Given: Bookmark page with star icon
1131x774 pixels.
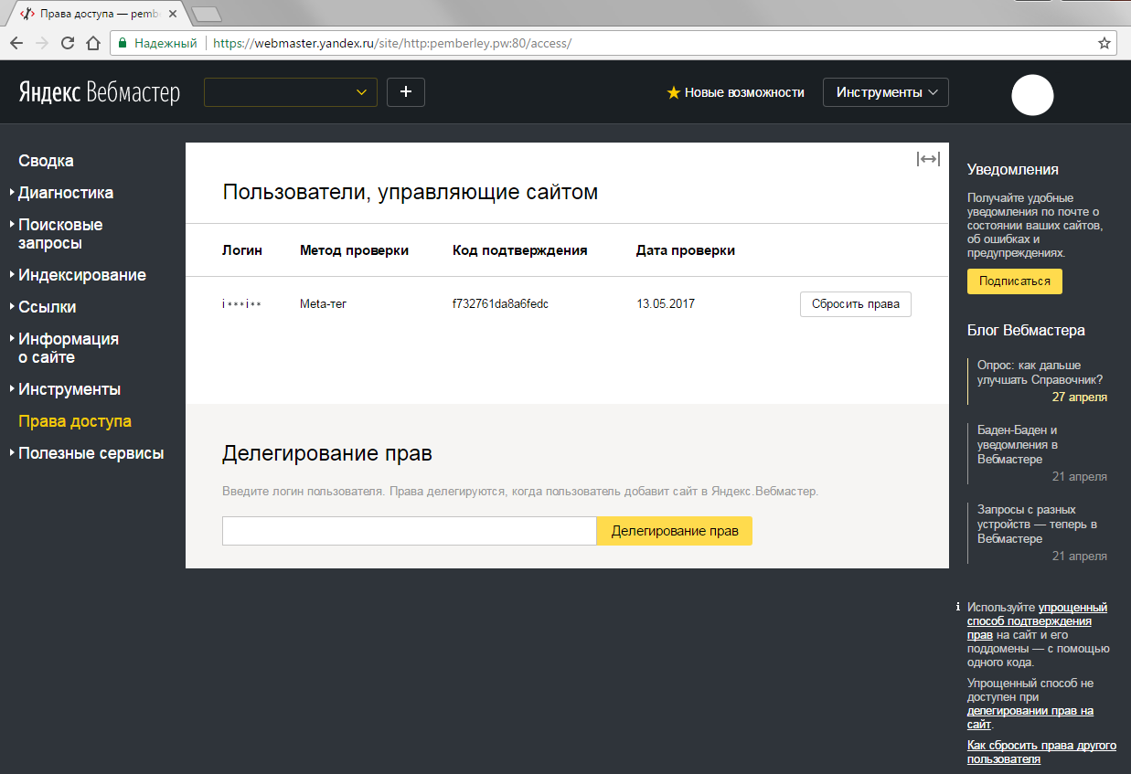Looking at the screenshot, I should click(x=1104, y=43).
